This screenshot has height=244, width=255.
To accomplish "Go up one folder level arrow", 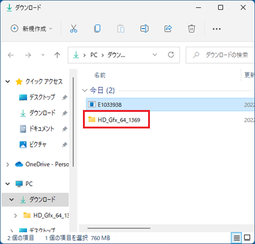I will [x=57, y=55].
